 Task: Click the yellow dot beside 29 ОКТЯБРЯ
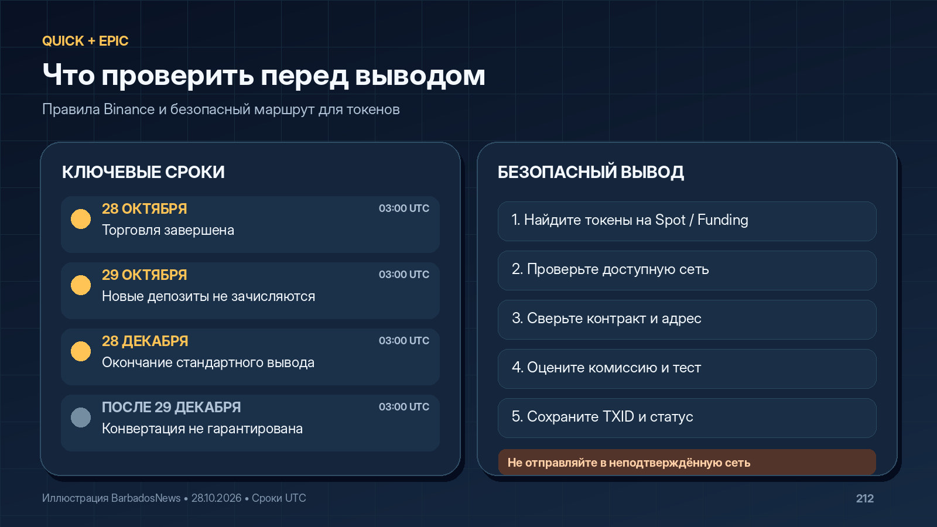point(81,285)
